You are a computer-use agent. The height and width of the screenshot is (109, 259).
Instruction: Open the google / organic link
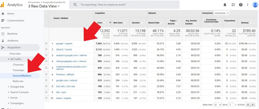pyautogui.click(x=64, y=44)
